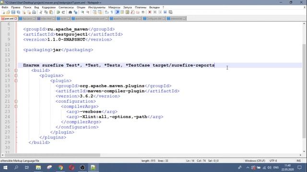The image size is (307, 172).
Task: Open the Макросы menu
Action: [x=114, y=7]
